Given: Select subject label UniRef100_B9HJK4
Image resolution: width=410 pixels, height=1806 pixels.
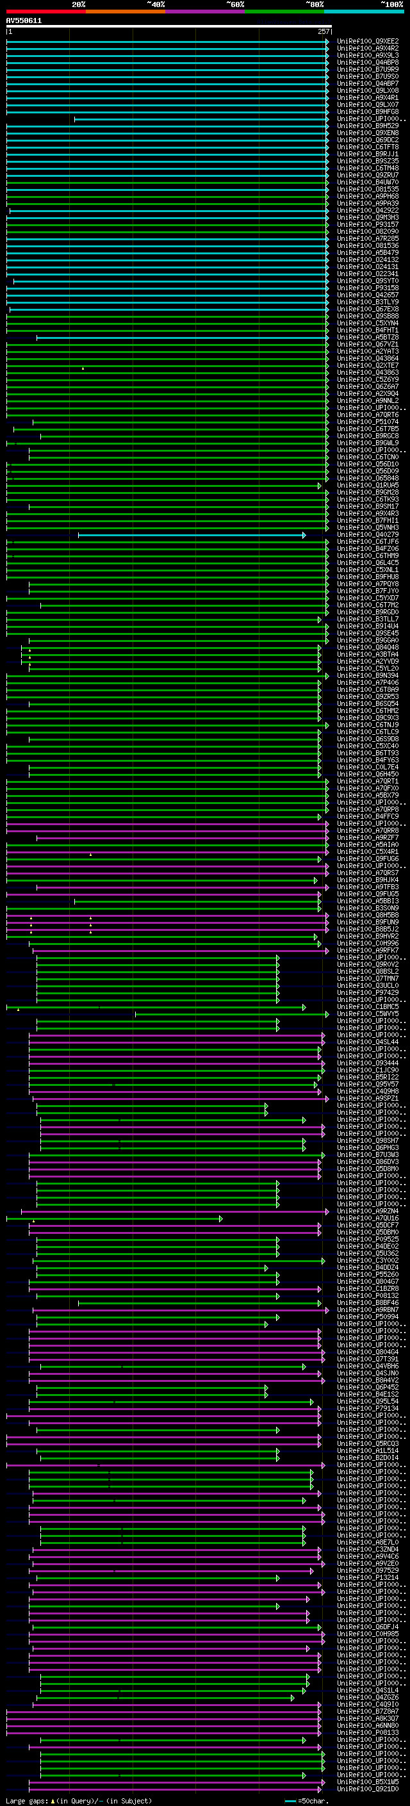Looking at the screenshot, I should pyautogui.click(x=368, y=880).
